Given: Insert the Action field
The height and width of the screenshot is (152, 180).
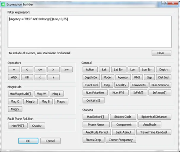Looking at the screenshot, I should pyautogui.click(x=90, y=69).
